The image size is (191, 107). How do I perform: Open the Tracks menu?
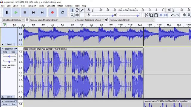coord(41,6)
